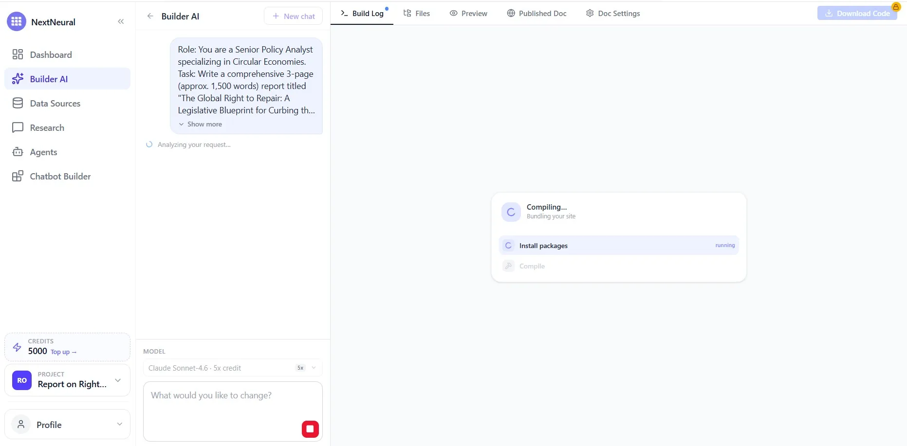Click the Data Sources database icon
907x446 pixels.
tap(18, 103)
